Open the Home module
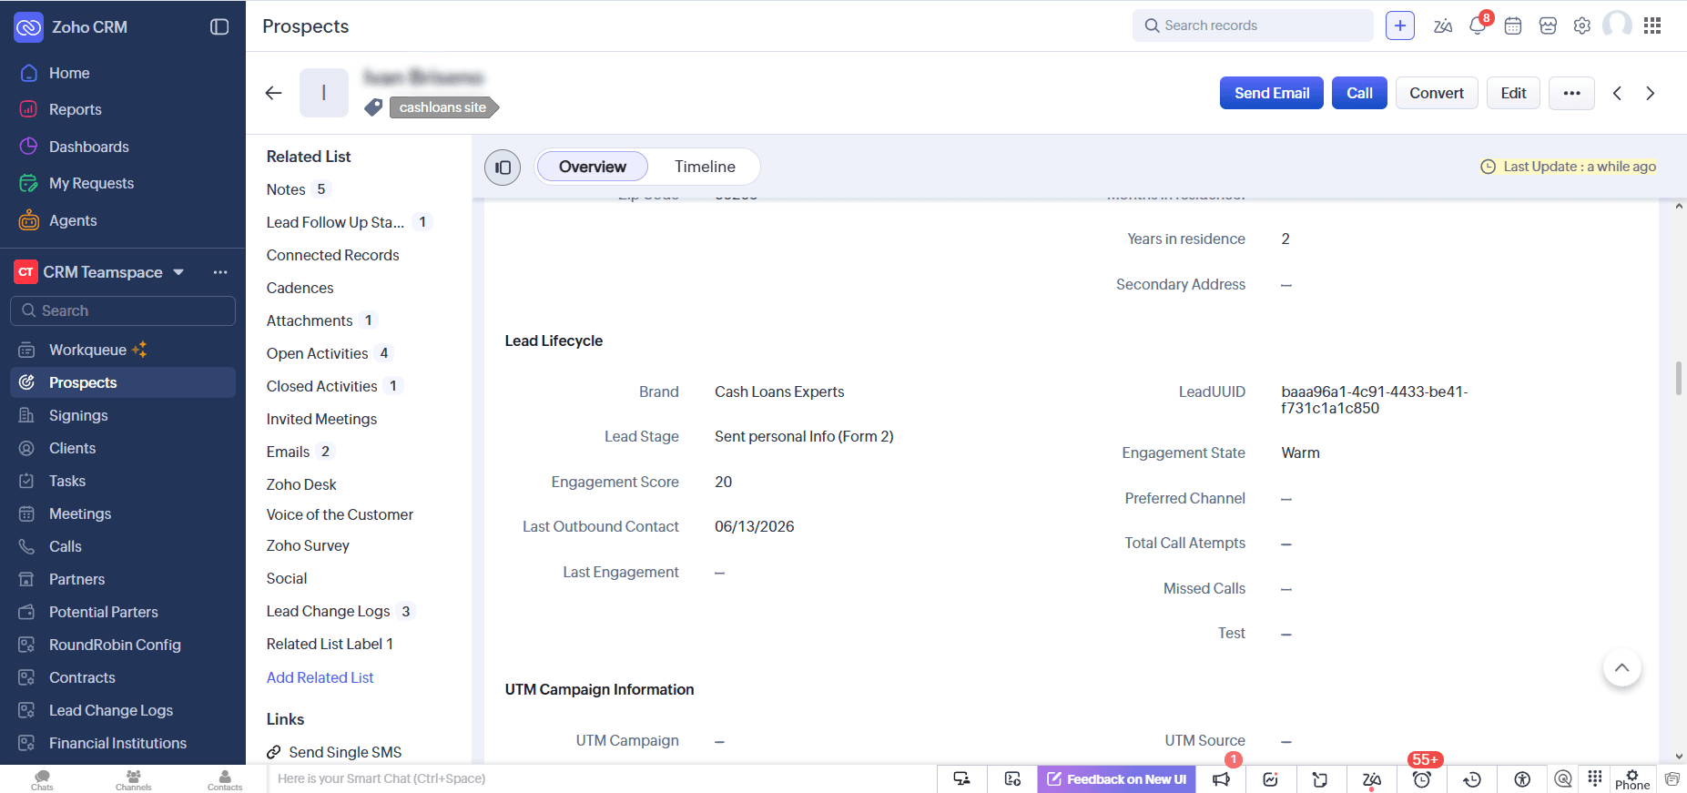The width and height of the screenshot is (1687, 793). [x=69, y=73]
